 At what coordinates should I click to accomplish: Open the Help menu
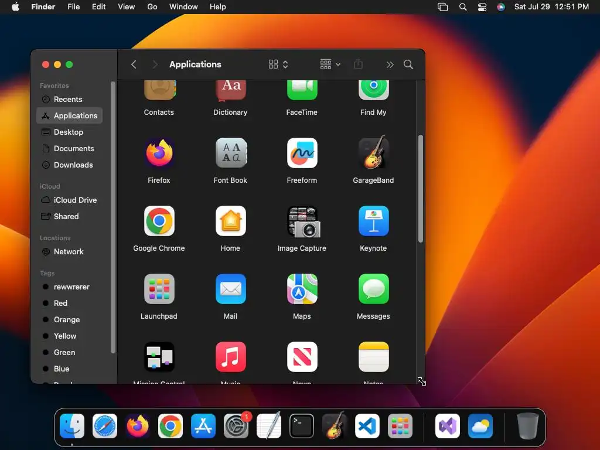pyautogui.click(x=218, y=7)
